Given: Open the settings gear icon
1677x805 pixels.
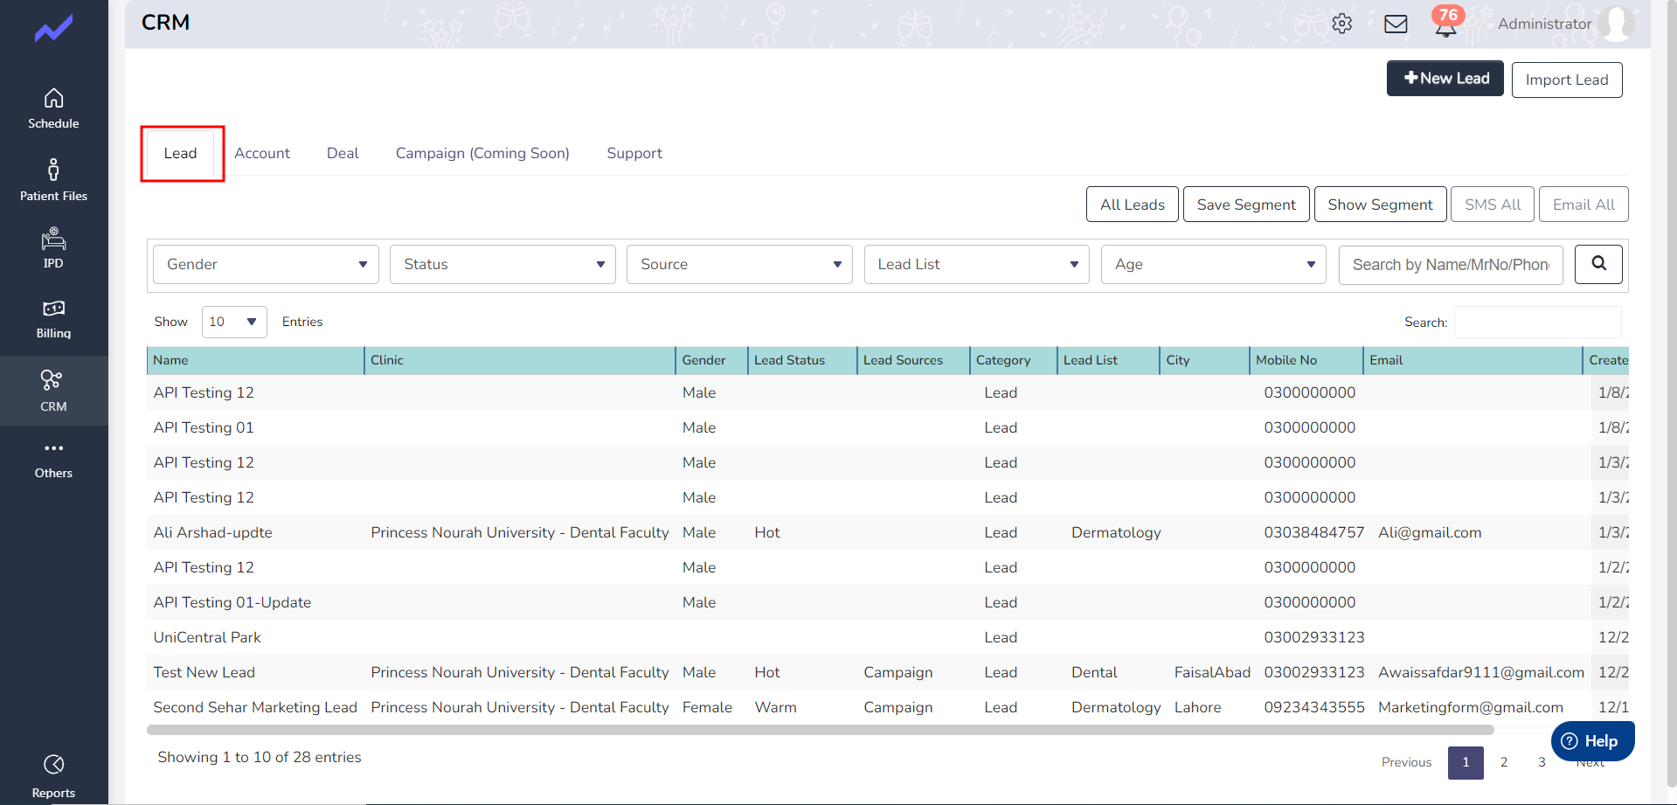Looking at the screenshot, I should 1342,24.
